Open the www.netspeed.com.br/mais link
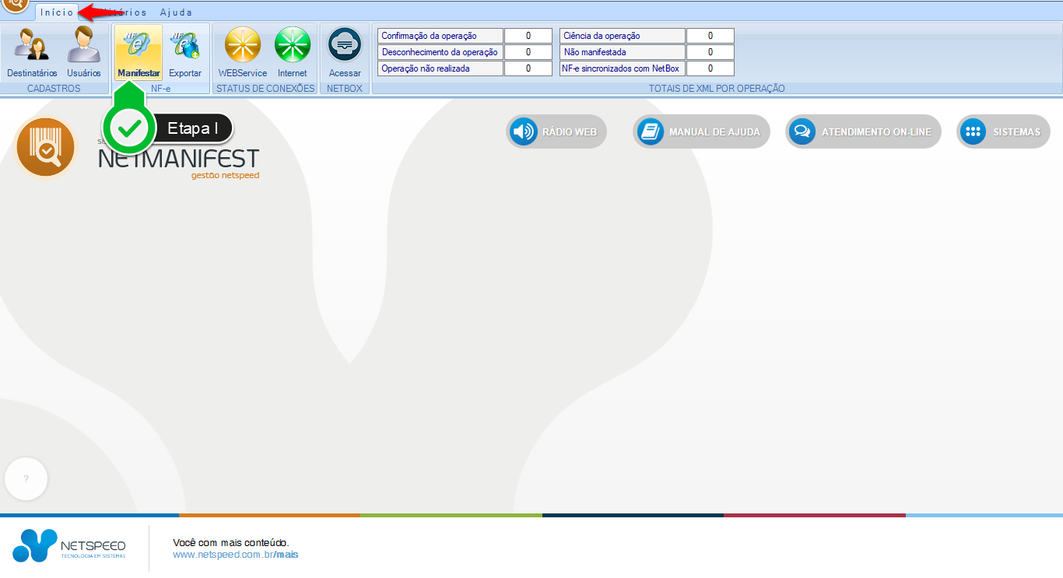Image resolution: width=1063 pixels, height=578 pixels. (236, 555)
